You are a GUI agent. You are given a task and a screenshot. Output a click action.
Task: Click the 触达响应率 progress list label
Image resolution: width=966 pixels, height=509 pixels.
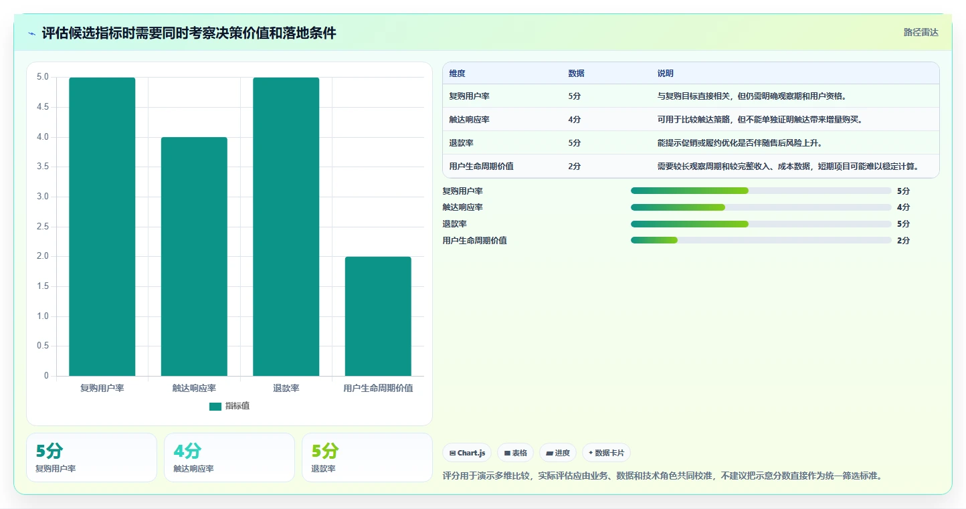(462, 207)
